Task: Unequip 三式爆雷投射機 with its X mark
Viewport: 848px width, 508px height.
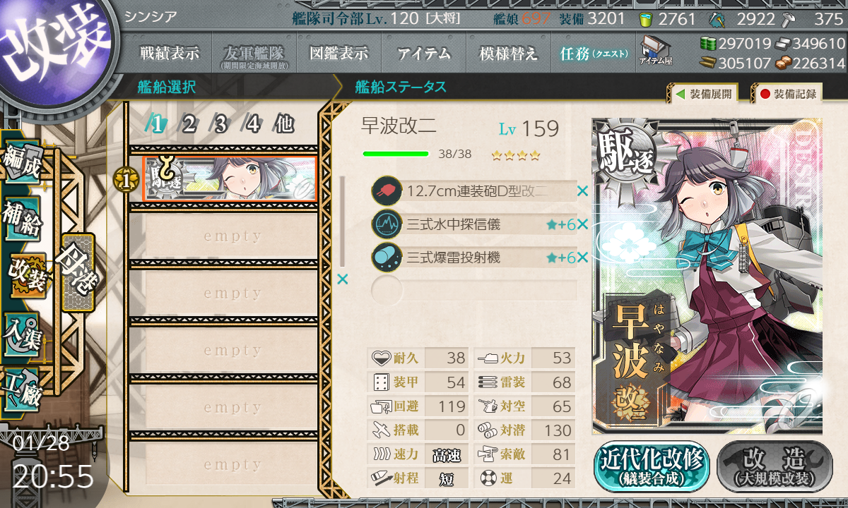Action: click(x=582, y=258)
